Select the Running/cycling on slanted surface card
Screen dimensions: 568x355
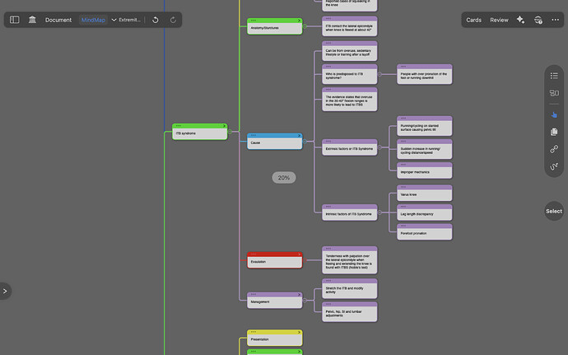(x=425, y=126)
